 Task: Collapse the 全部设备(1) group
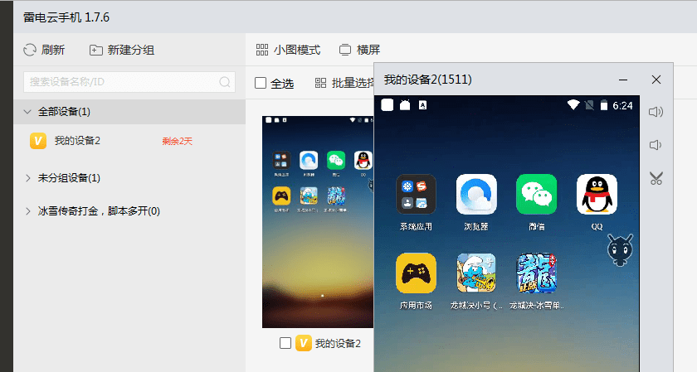click(27, 112)
